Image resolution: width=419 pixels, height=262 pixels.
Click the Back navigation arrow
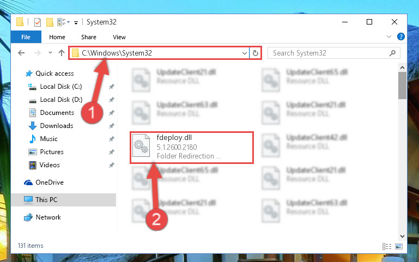pyautogui.click(x=21, y=53)
